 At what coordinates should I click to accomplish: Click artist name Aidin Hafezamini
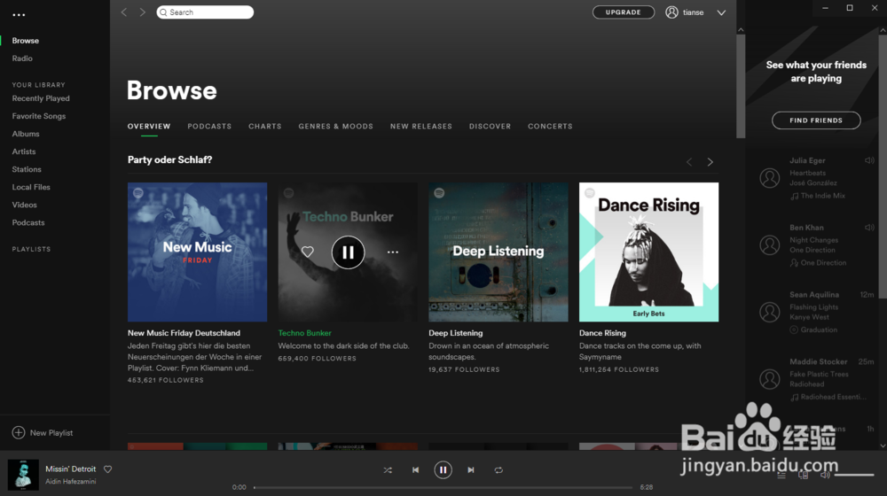71,482
